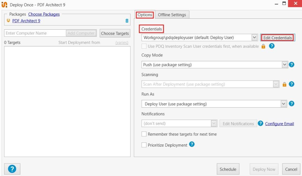
Task: Open help for Notifications
Action: (x=260, y=123)
